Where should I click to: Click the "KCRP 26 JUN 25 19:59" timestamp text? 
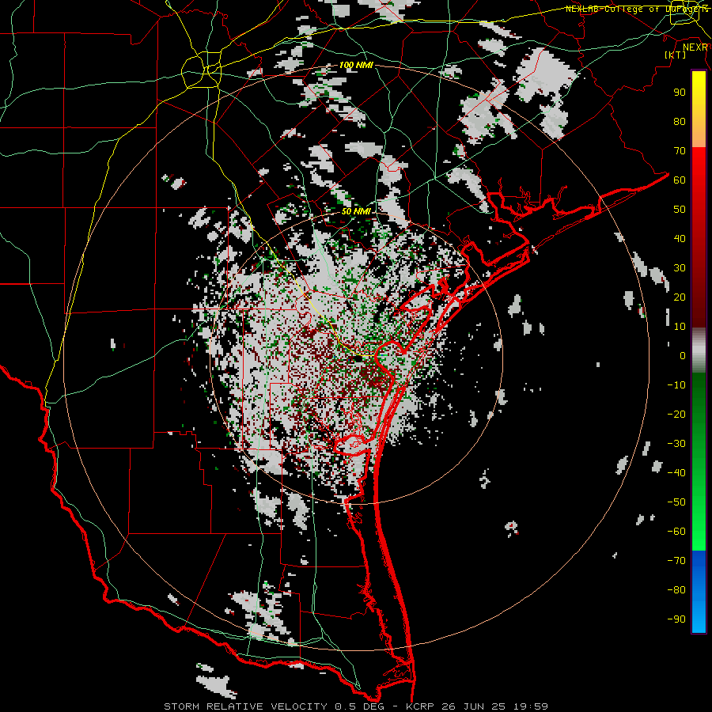click(x=475, y=706)
